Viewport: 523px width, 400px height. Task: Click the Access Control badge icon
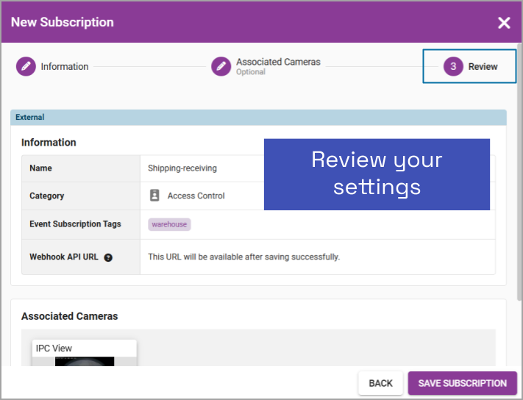[x=154, y=196]
